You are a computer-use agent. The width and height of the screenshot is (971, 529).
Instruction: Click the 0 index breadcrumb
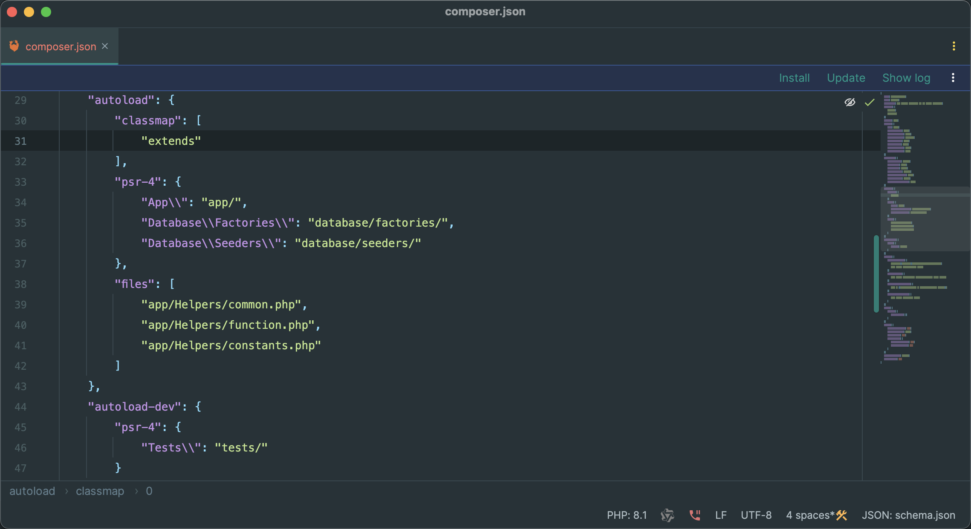pos(149,491)
